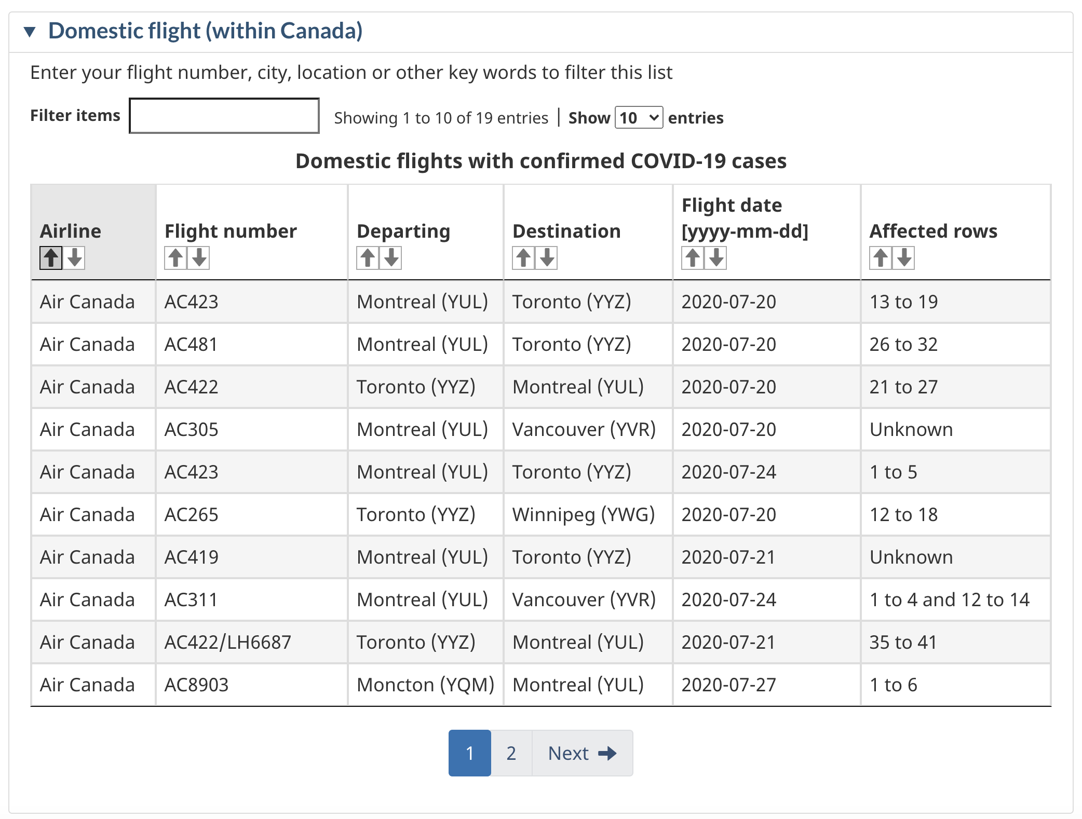Sort Destination column descending
Image resolution: width=1082 pixels, height=819 pixels.
tap(547, 258)
